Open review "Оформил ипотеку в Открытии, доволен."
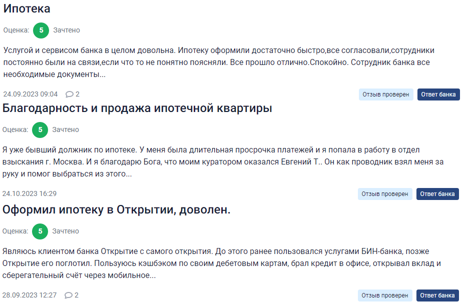 click(x=116, y=210)
